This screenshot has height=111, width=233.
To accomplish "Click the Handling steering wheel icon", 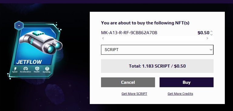I will (47, 69).
